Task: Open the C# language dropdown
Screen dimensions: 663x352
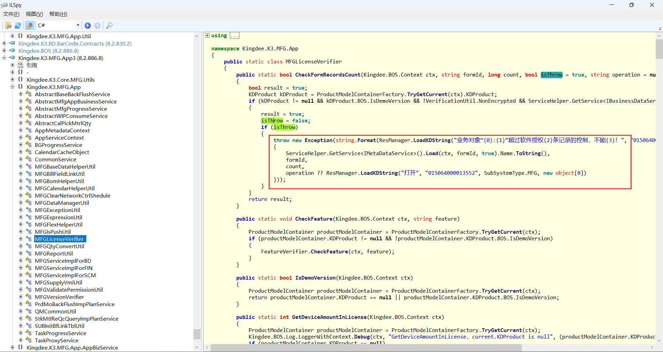Action: (78, 25)
